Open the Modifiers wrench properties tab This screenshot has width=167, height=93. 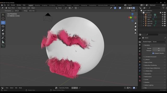click(x=140, y=65)
